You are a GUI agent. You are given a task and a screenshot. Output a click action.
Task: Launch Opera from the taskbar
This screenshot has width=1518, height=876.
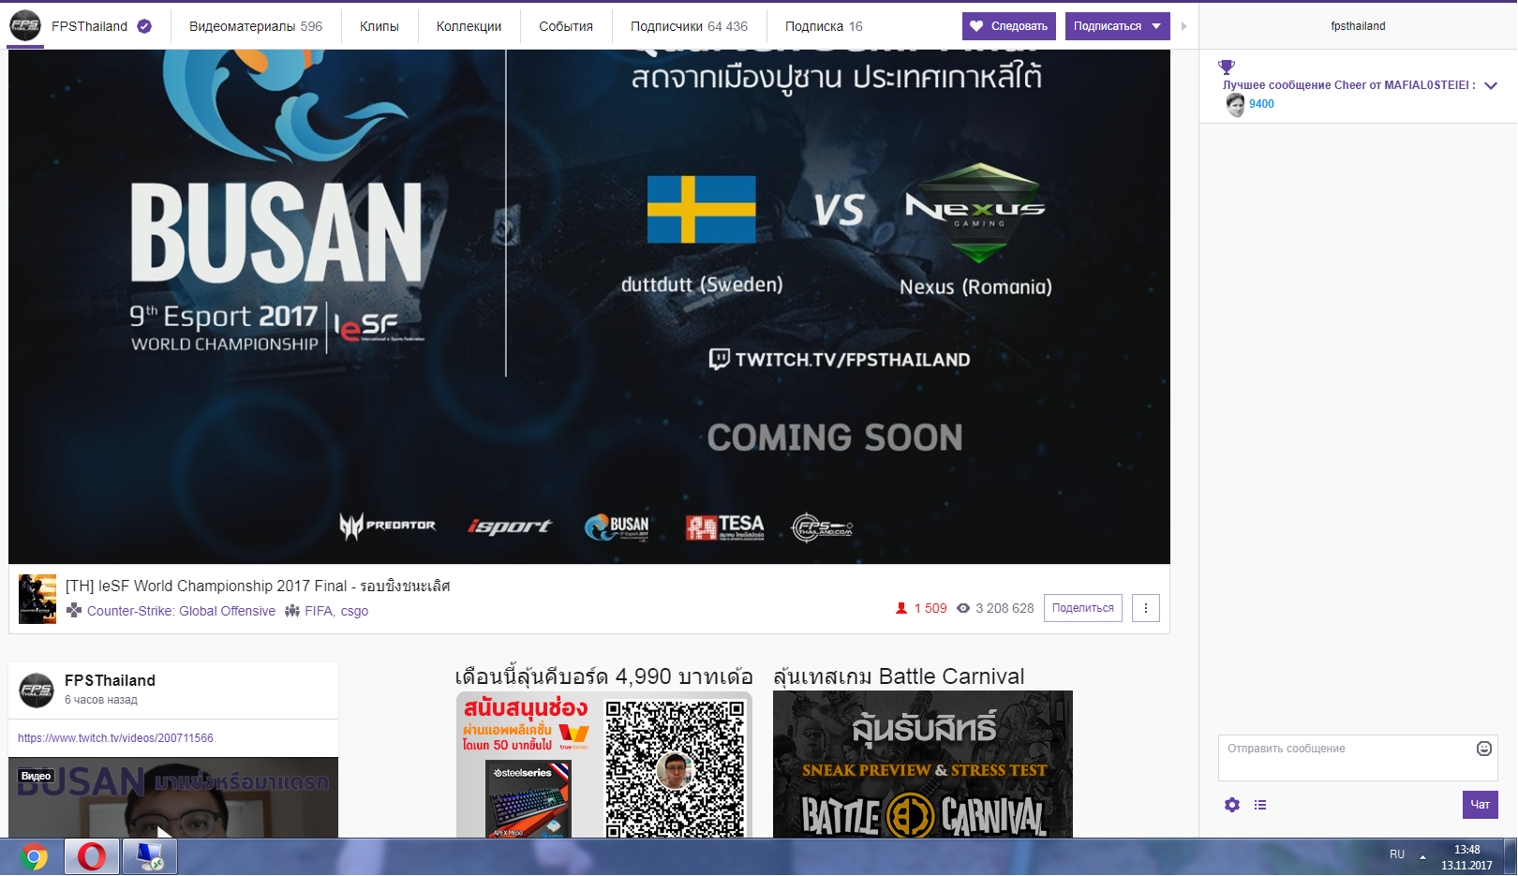tap(92, 856)
